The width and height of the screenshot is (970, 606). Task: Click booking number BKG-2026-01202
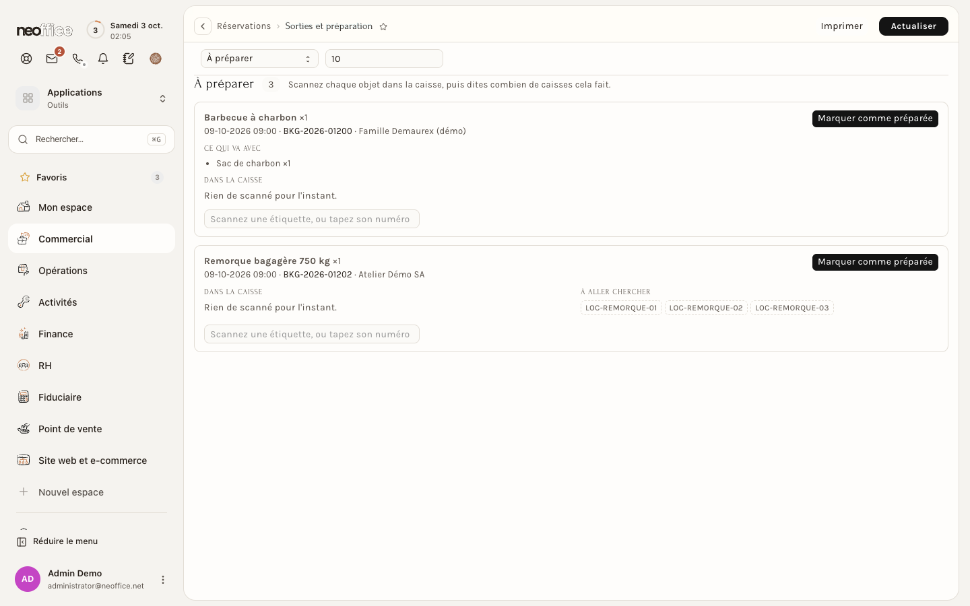[317, 275]
